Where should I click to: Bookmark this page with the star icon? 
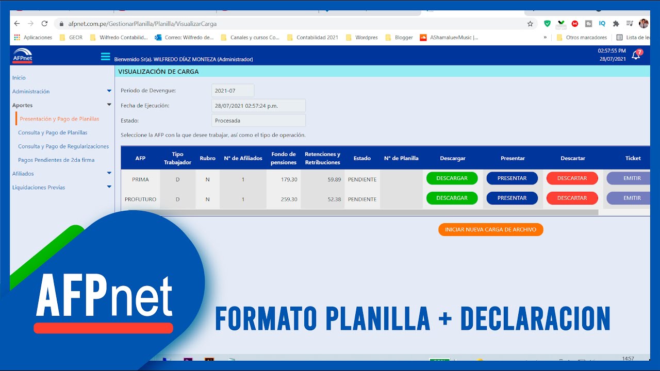530,24
